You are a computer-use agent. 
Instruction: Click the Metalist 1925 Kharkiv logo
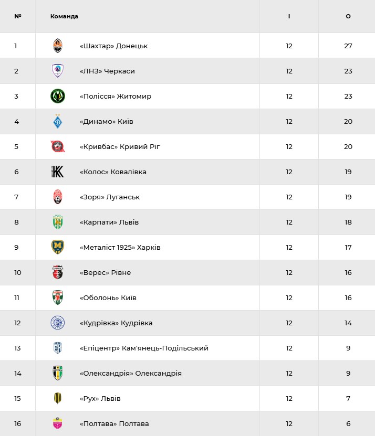coord(57,247)
